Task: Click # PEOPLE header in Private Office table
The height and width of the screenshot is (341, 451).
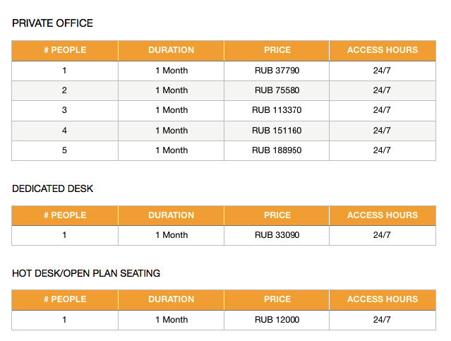Action: [65, 50]
